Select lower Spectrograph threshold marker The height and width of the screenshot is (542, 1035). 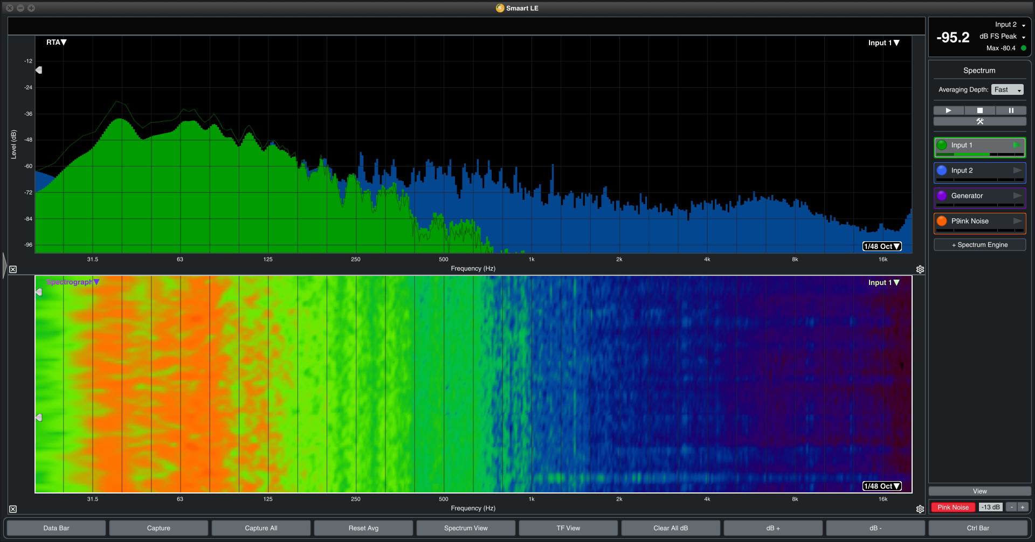click(x=39, y=418)
